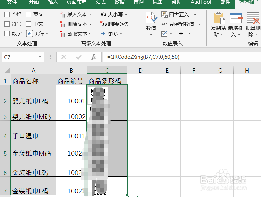Click the fx insert function button
This screenshot has height=197, width=261.
click(x=93, y=57)
